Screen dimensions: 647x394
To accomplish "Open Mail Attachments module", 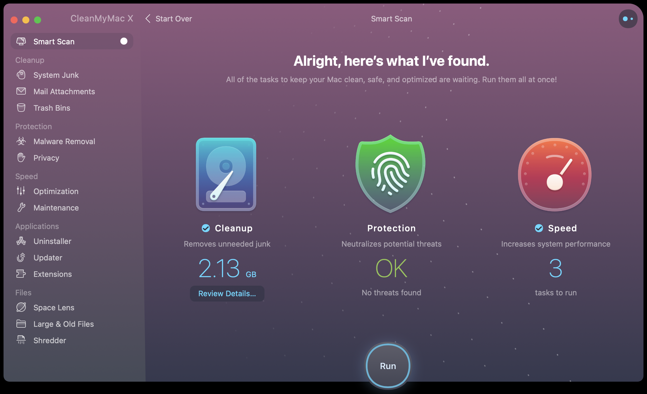I will pos(72,91).
